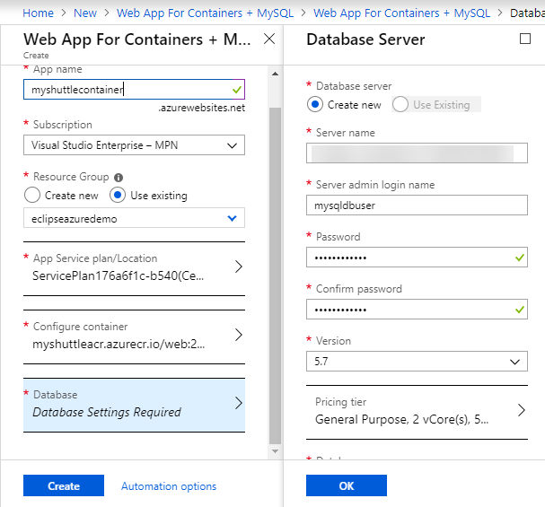Click the Resource Group info icon
The width and height of the screenshot is (545, 507).
119,178
